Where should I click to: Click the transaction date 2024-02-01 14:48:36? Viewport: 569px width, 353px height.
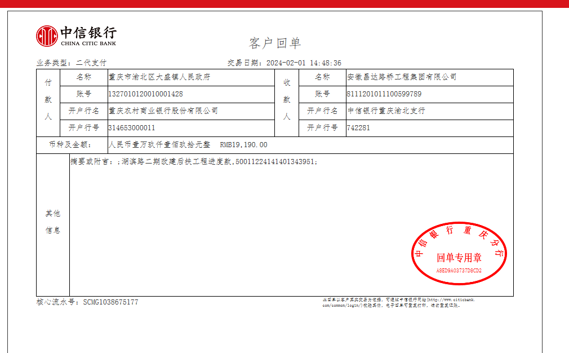click(303, 63)
